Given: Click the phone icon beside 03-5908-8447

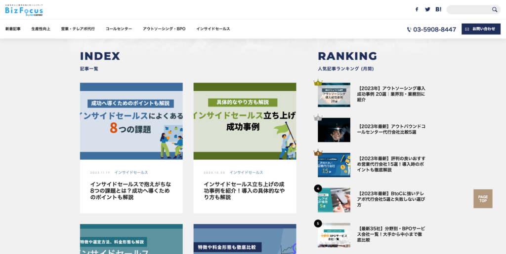Looking at the screenshot, I should tap(409, 30).
